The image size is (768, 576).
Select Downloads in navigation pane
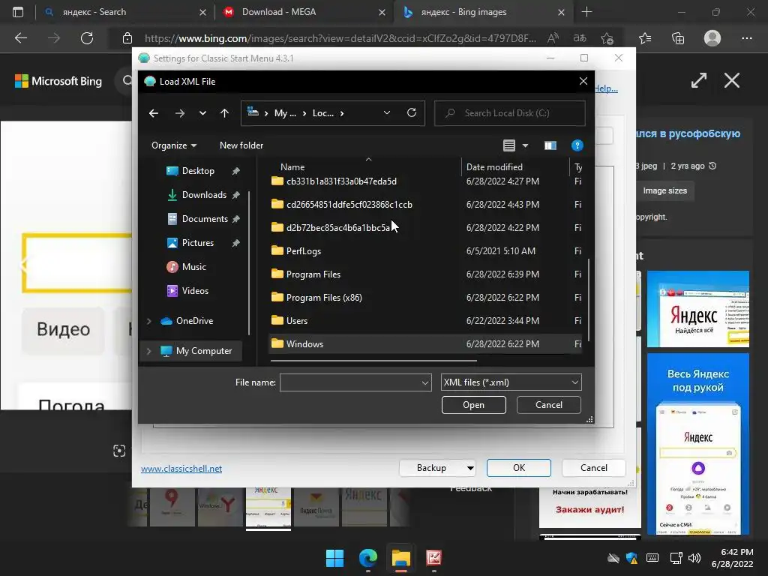coord(204,195)
